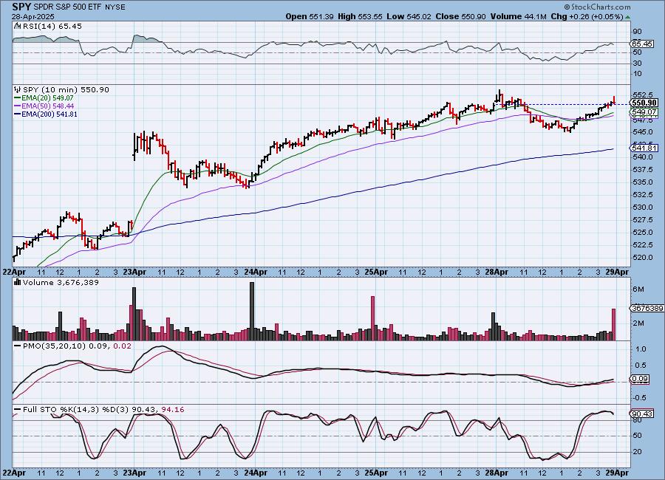Click the 90 label on the RSI axis
Screen dimensions: 665x480
pos(637,32)
